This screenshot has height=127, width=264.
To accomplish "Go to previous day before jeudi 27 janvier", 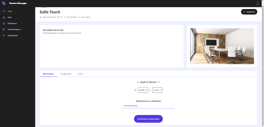I will (138, 82).
